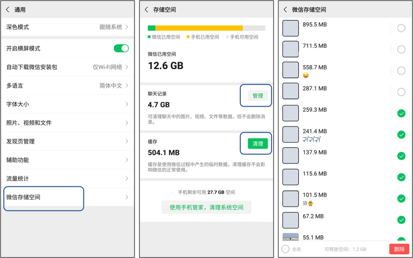
Task: Open avatar of 711.5 MB chat
Action: pyautogui.click(x=291, y=49)
